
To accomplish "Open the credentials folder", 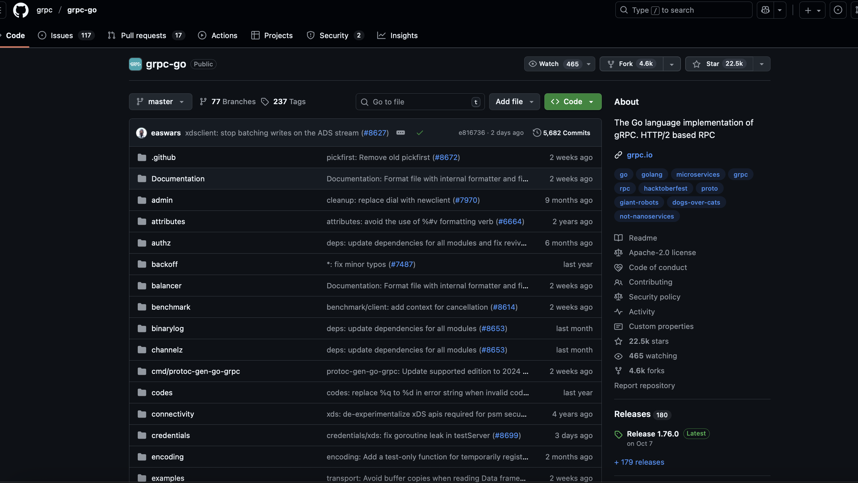I will click(171, 435).
